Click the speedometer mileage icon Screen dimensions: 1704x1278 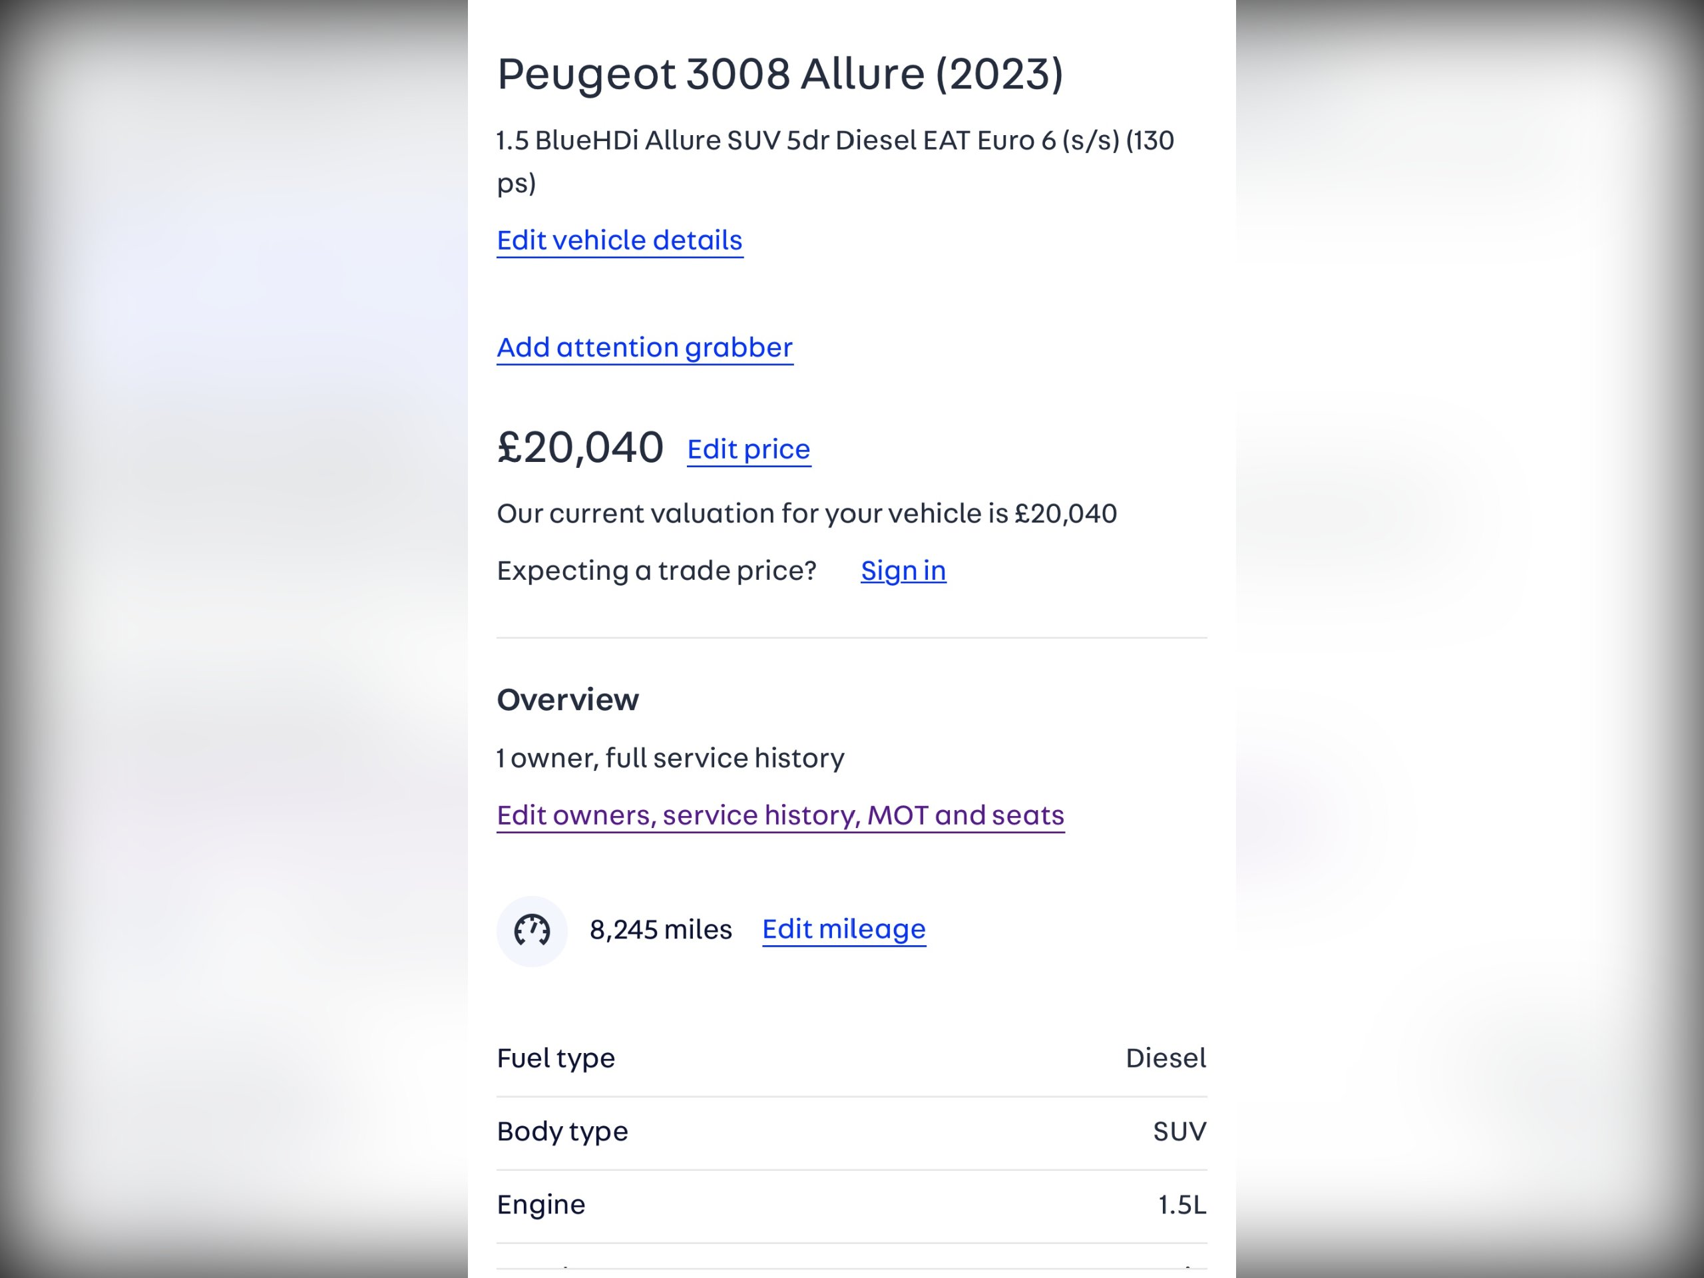pos(532,931)
